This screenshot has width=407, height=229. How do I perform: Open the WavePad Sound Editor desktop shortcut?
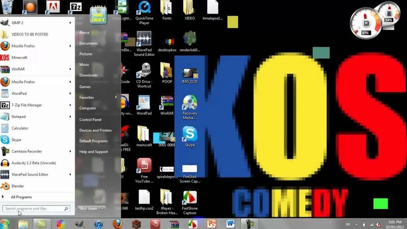(144, 44)
